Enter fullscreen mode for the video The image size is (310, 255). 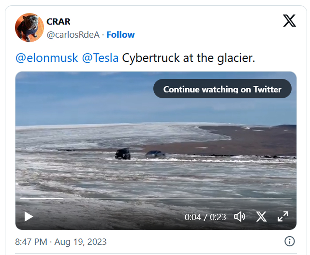(x=283, y=217)
